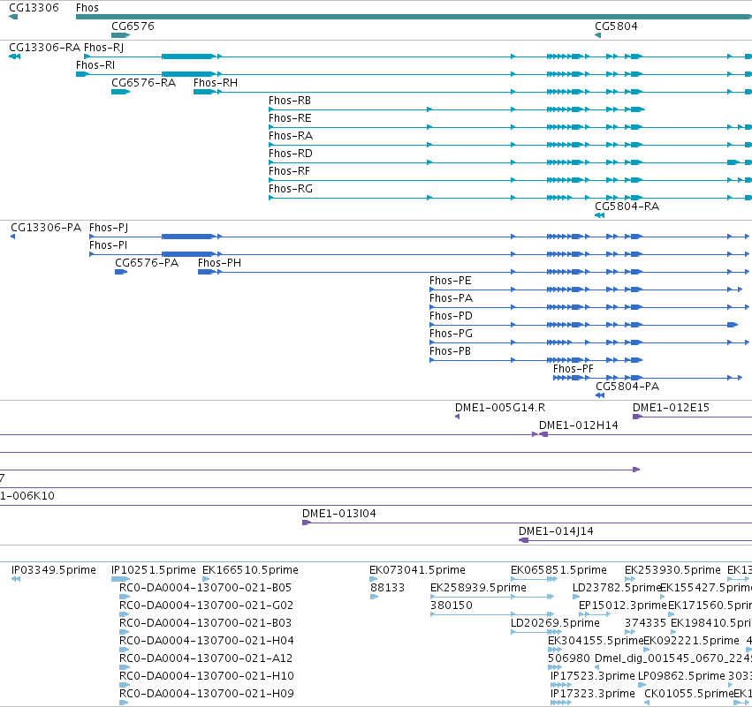
Task: Click the RC0-DA0004-130700-021-A12 label
Action: pos(206,658)
